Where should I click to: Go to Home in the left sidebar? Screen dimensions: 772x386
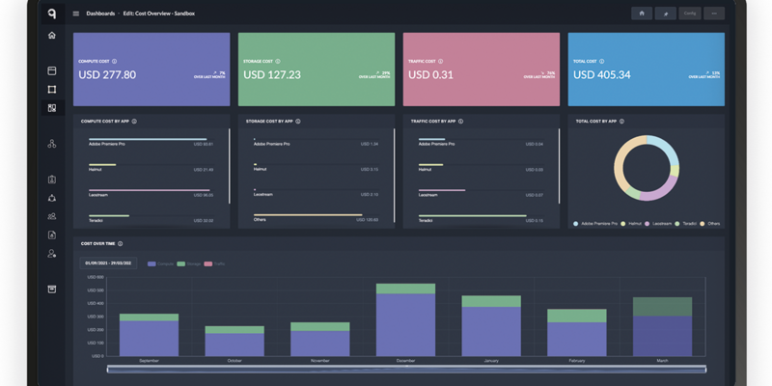click(x=52, y=35)
